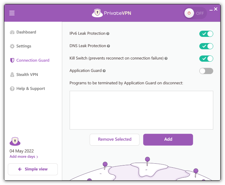
Task: Click the Application Guard label
Action: [x=85, y=71]
